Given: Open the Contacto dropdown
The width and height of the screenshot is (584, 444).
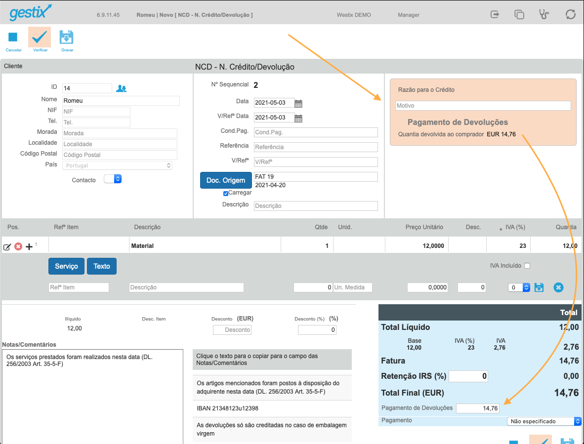Looking at the screenshot, I should point(113,179).
